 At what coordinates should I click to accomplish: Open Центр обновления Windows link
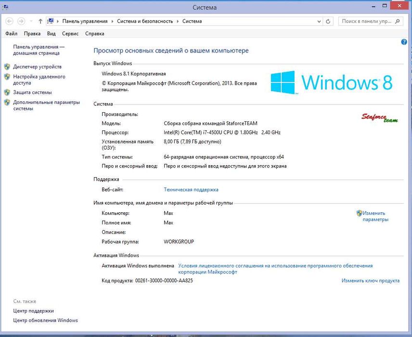pos(45,321)
